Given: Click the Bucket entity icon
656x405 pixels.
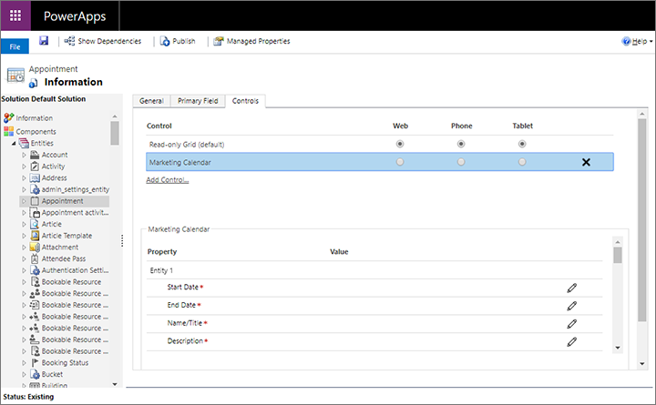Looking at the screenshot, I should (36, 374).
